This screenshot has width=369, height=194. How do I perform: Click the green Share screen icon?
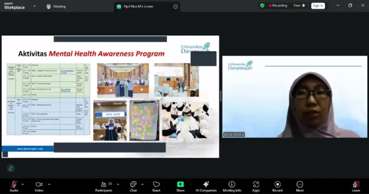180,184
